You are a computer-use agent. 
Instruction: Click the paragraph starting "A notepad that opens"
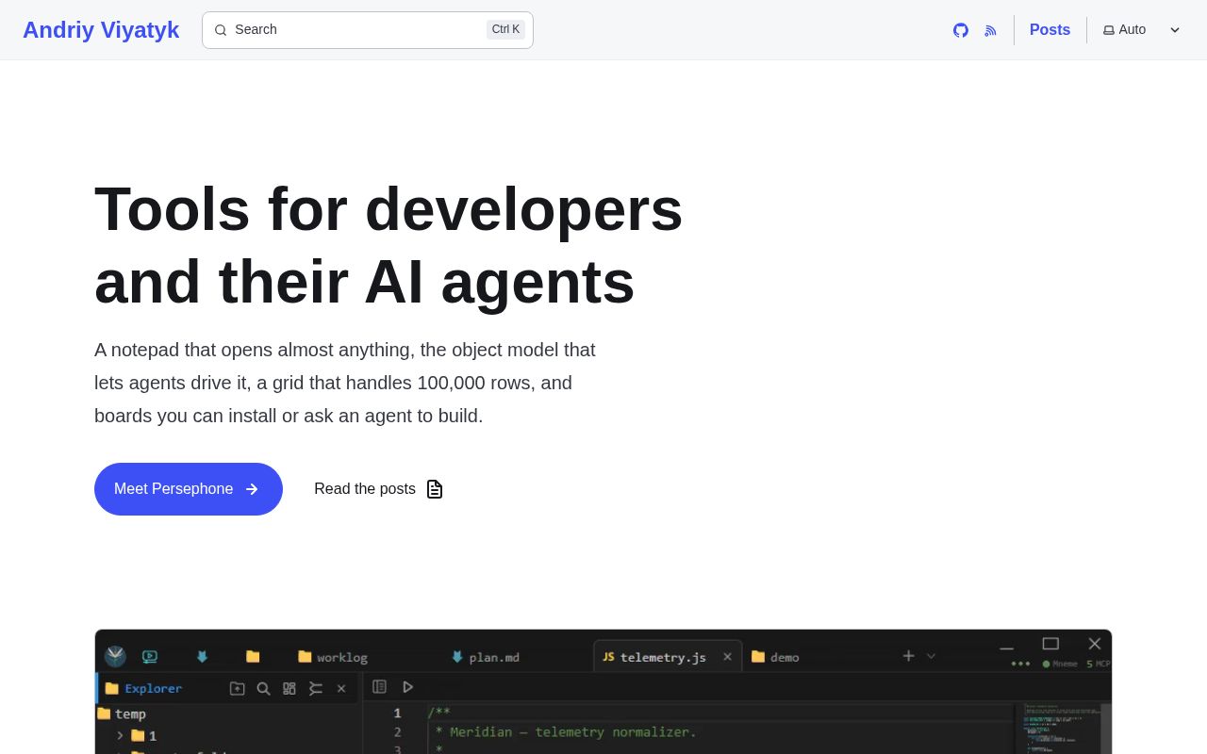click(345, 383)
